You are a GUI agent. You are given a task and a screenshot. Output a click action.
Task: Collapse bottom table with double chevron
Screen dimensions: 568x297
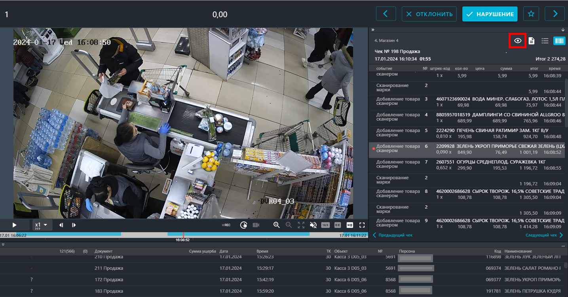pos(3,244)
